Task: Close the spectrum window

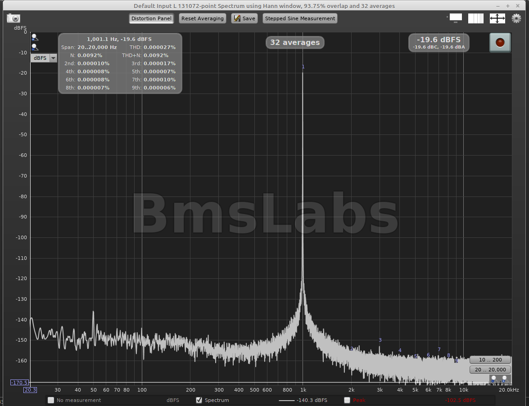Action: point(518,6)
